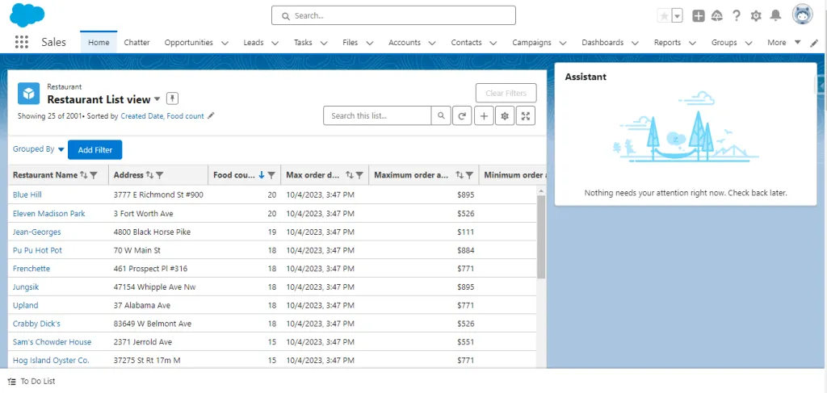The image size is (827, 393).
Task: Sort by Max order date column arrows
Action: [x=349, y=175]
